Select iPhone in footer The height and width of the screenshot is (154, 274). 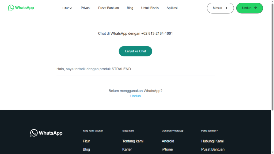167,149
